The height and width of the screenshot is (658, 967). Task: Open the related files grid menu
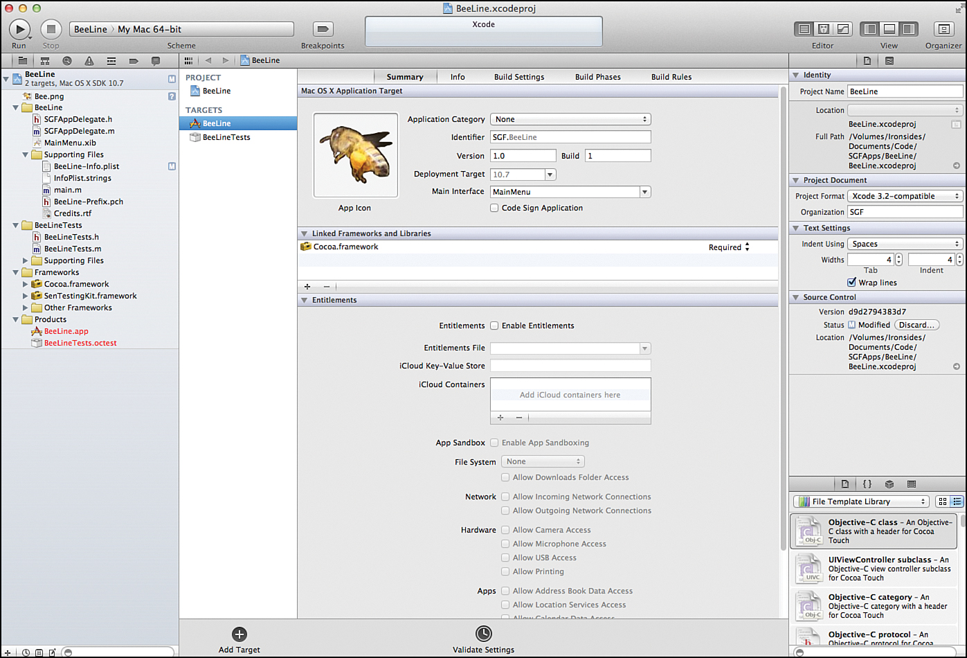click(x=188, y=61)
